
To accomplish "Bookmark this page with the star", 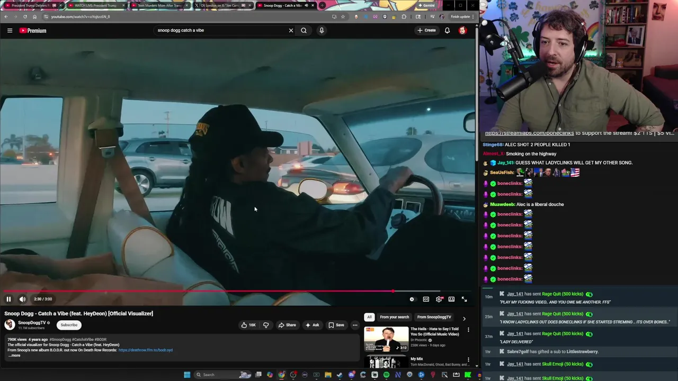I will click(343, 16).
